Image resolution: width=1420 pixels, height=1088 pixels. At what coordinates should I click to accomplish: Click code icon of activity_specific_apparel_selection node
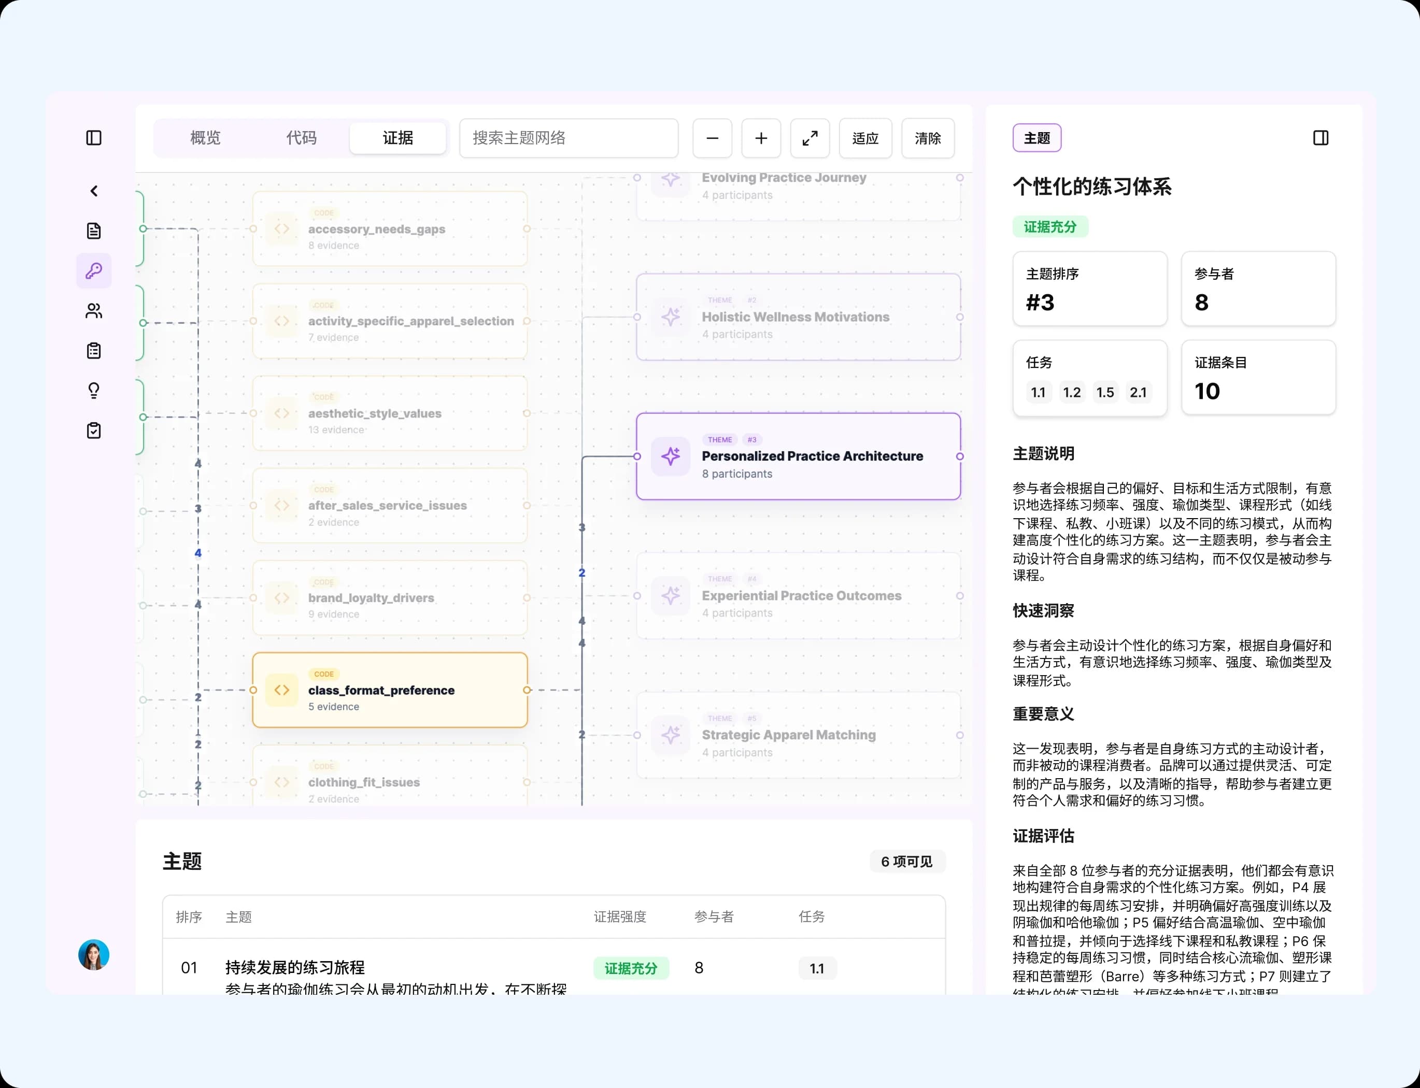pos(282,321)
